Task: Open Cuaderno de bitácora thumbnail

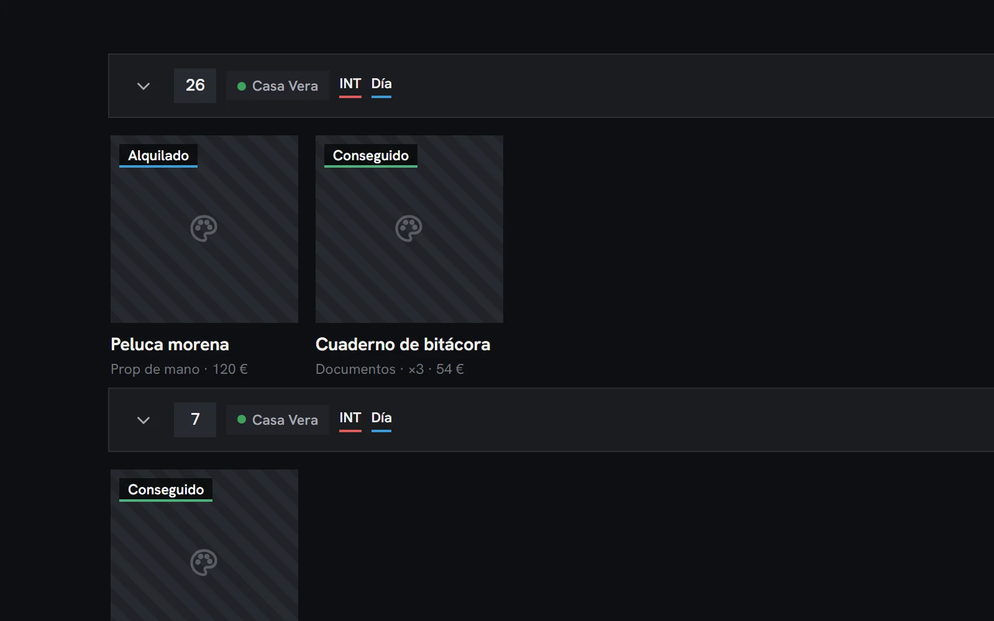Action: (409, 229)
